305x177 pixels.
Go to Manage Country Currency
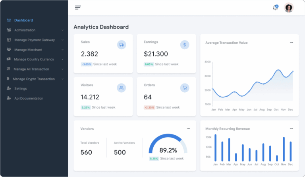tap(34, 59)
